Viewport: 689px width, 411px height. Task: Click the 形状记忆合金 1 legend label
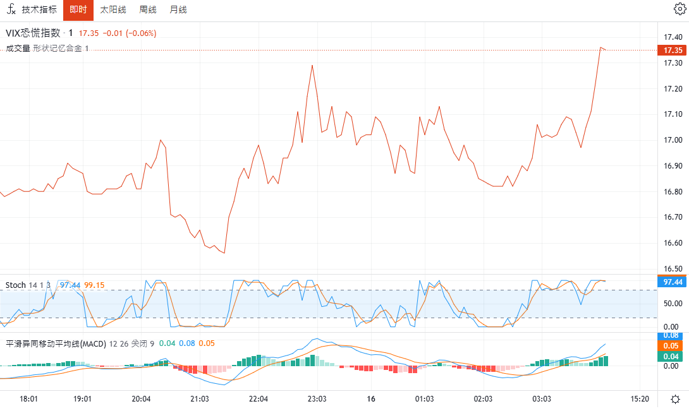[x=61, y=49]
